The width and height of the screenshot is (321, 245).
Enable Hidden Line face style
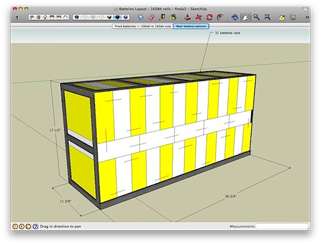click(x=101, y=17)
